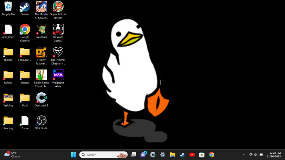The height and width of the screenshot is (160, 285).
Task: Select the Zoom file on desktop
Action: point(25,123)
